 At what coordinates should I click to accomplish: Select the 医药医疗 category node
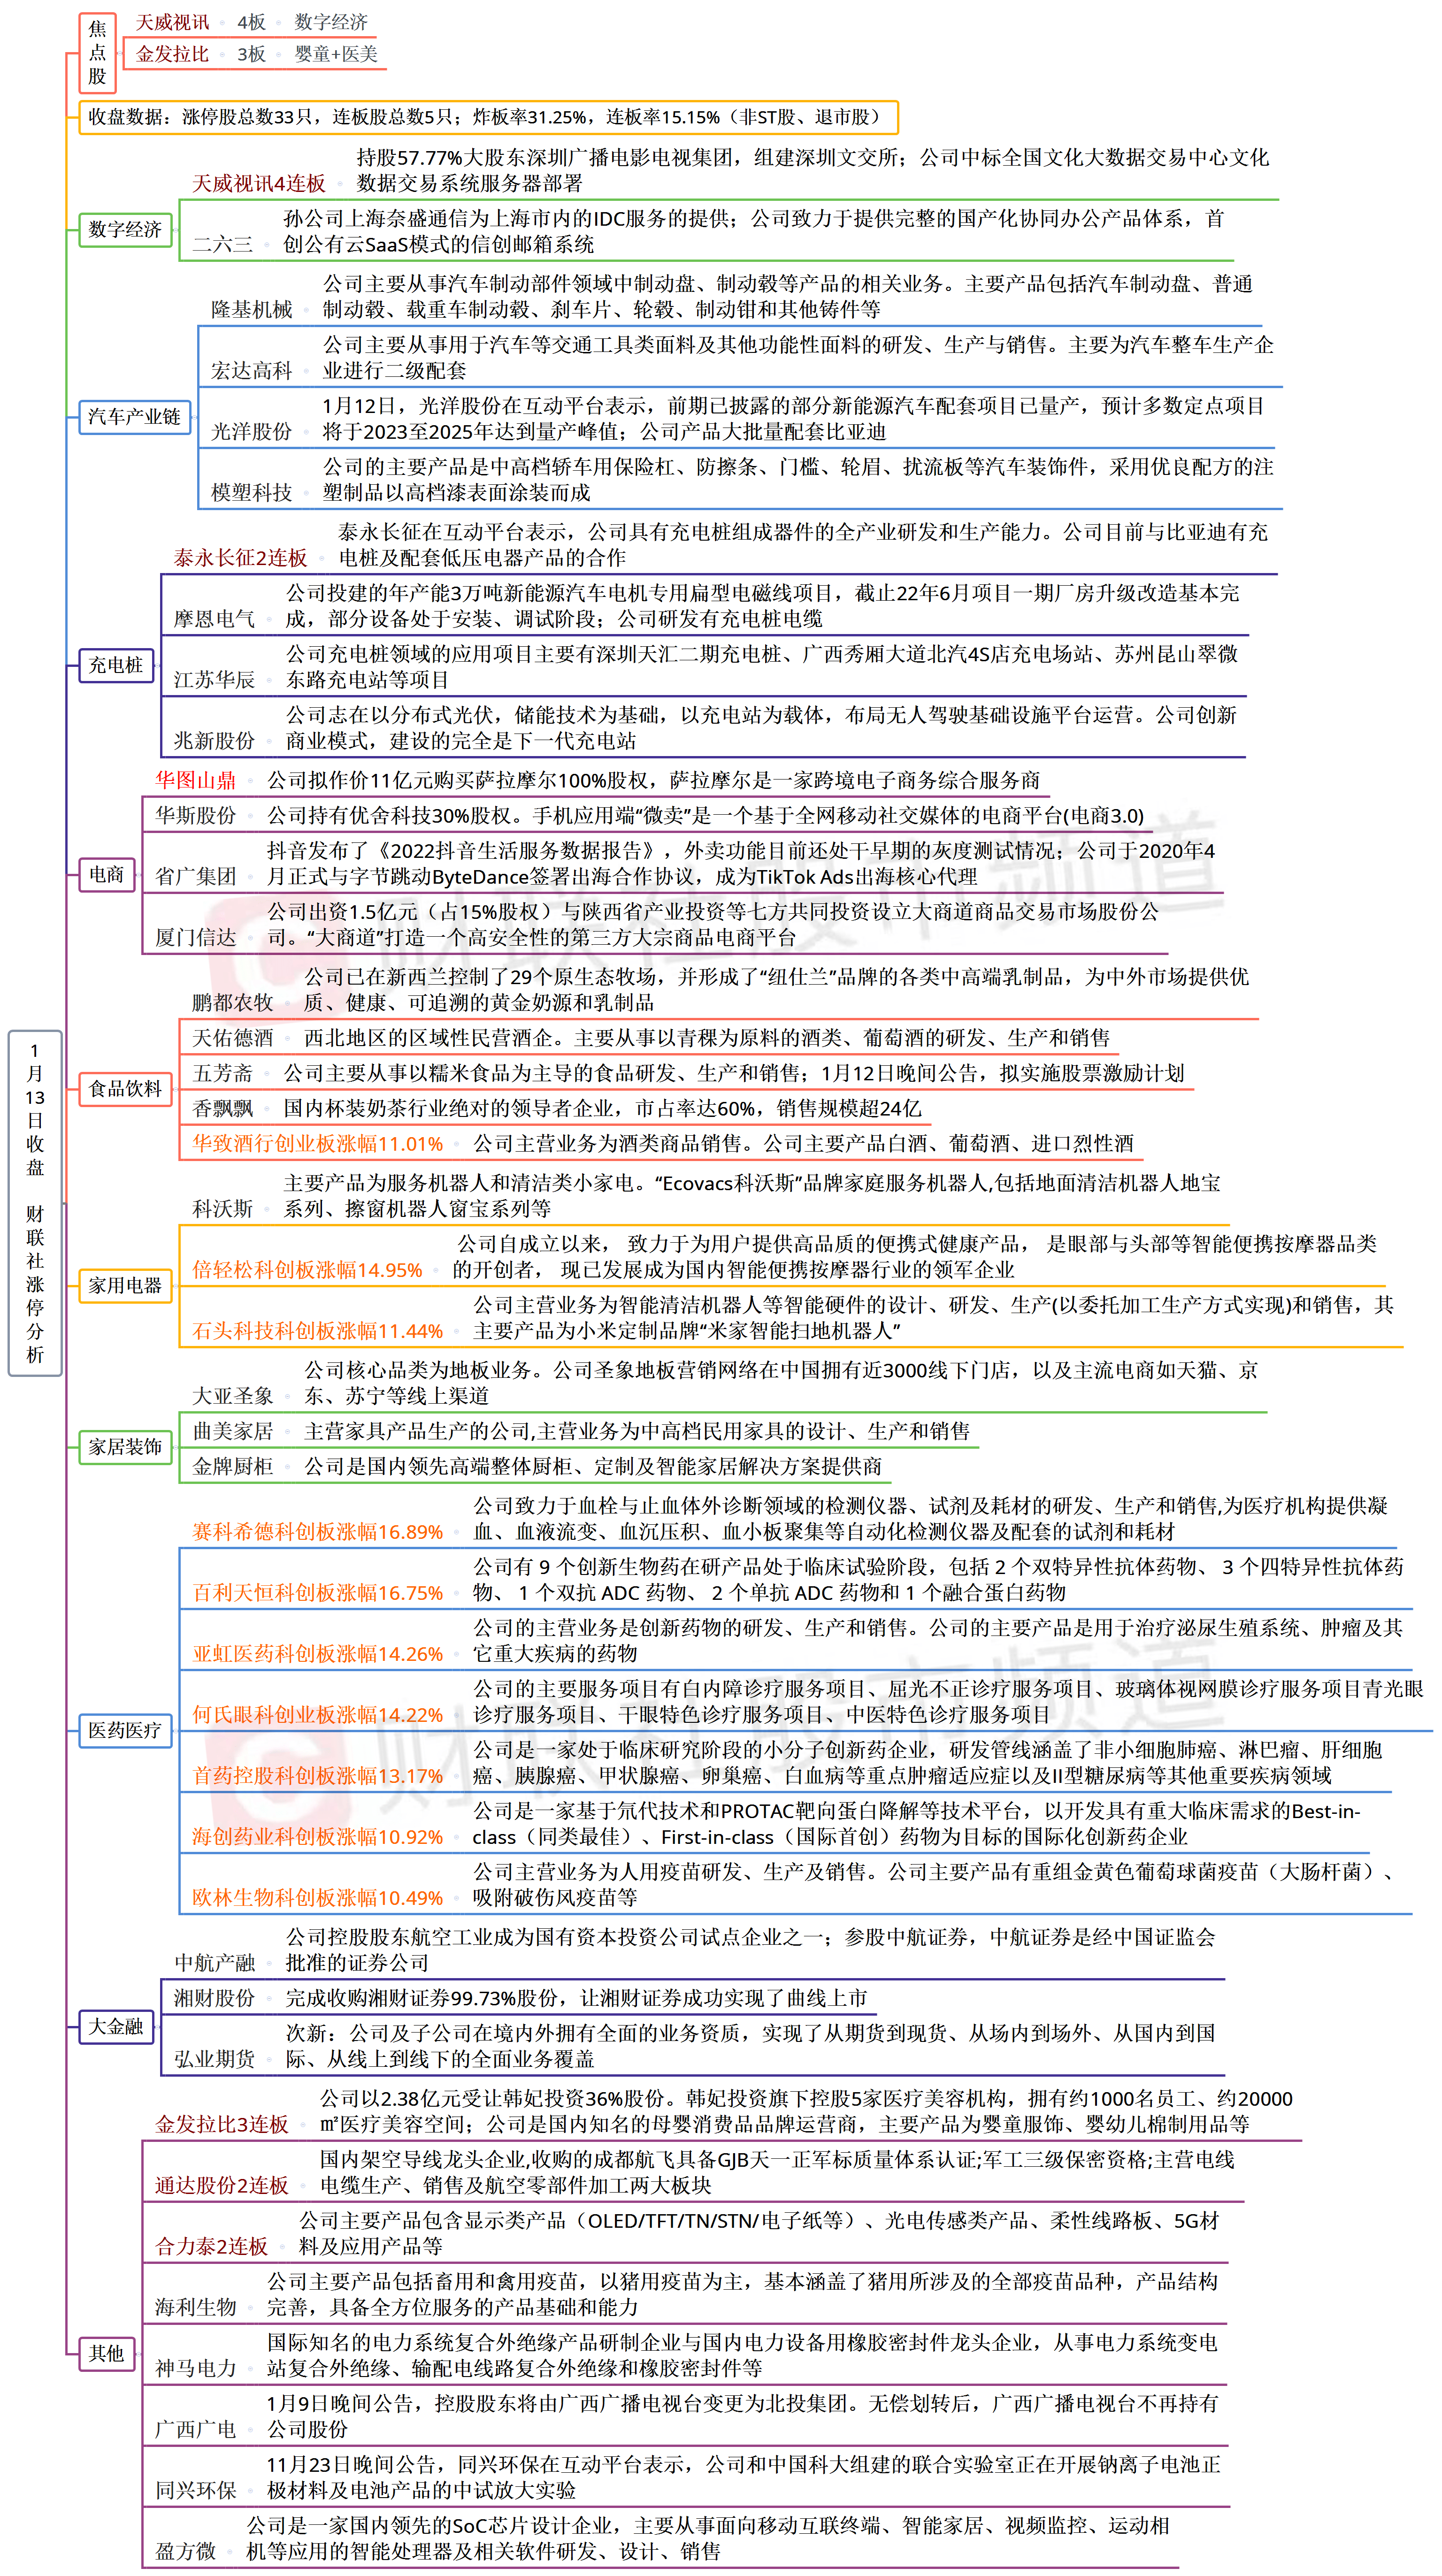125,1730
